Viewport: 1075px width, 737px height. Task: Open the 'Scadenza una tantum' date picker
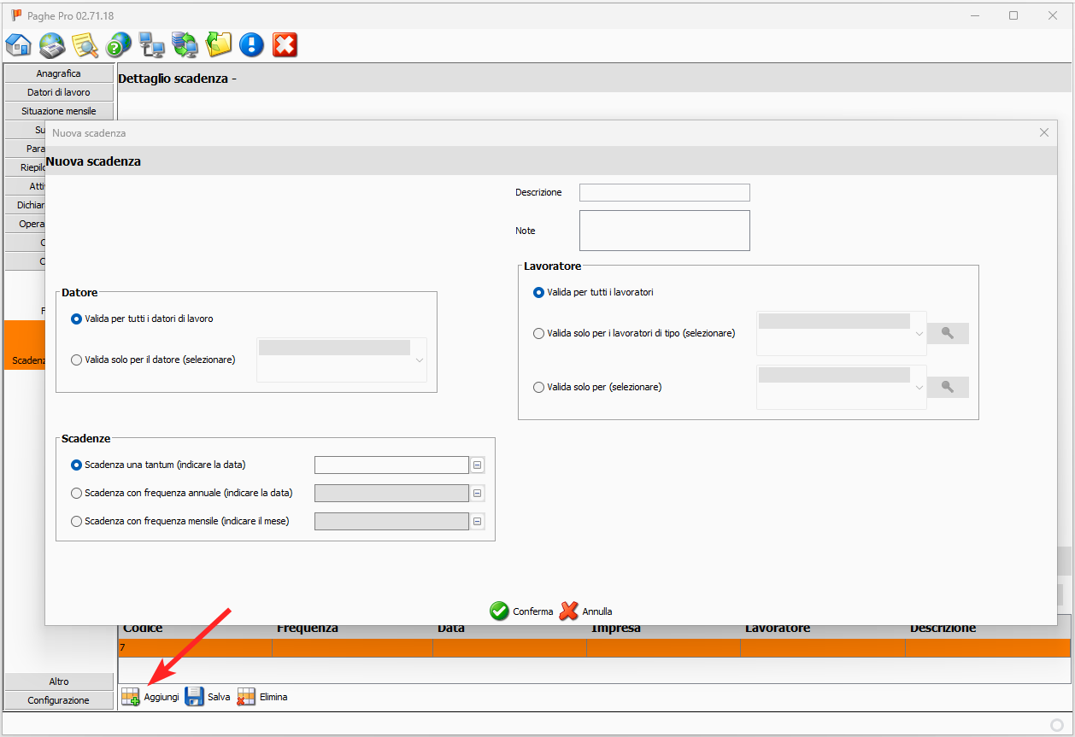478,465
